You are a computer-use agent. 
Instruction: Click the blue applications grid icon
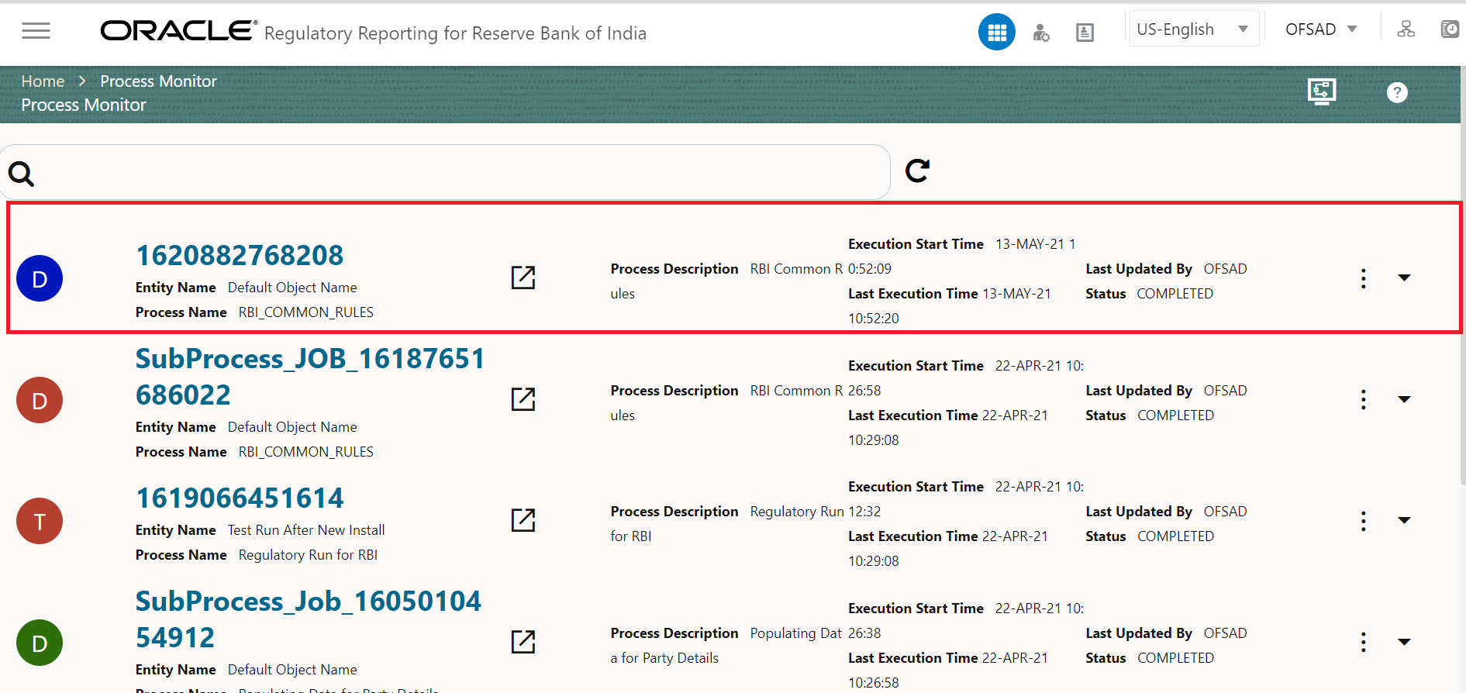point(996,32)
